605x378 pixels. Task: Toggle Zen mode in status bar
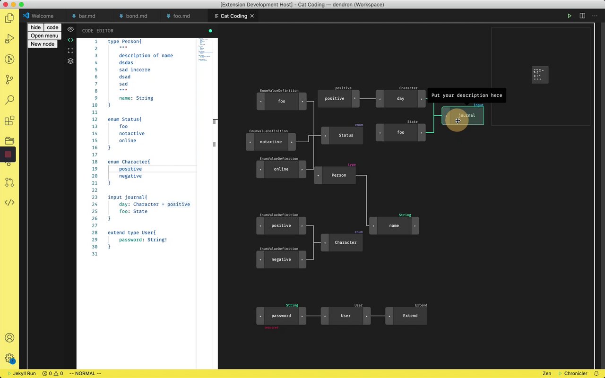click(x=546, y=373)
